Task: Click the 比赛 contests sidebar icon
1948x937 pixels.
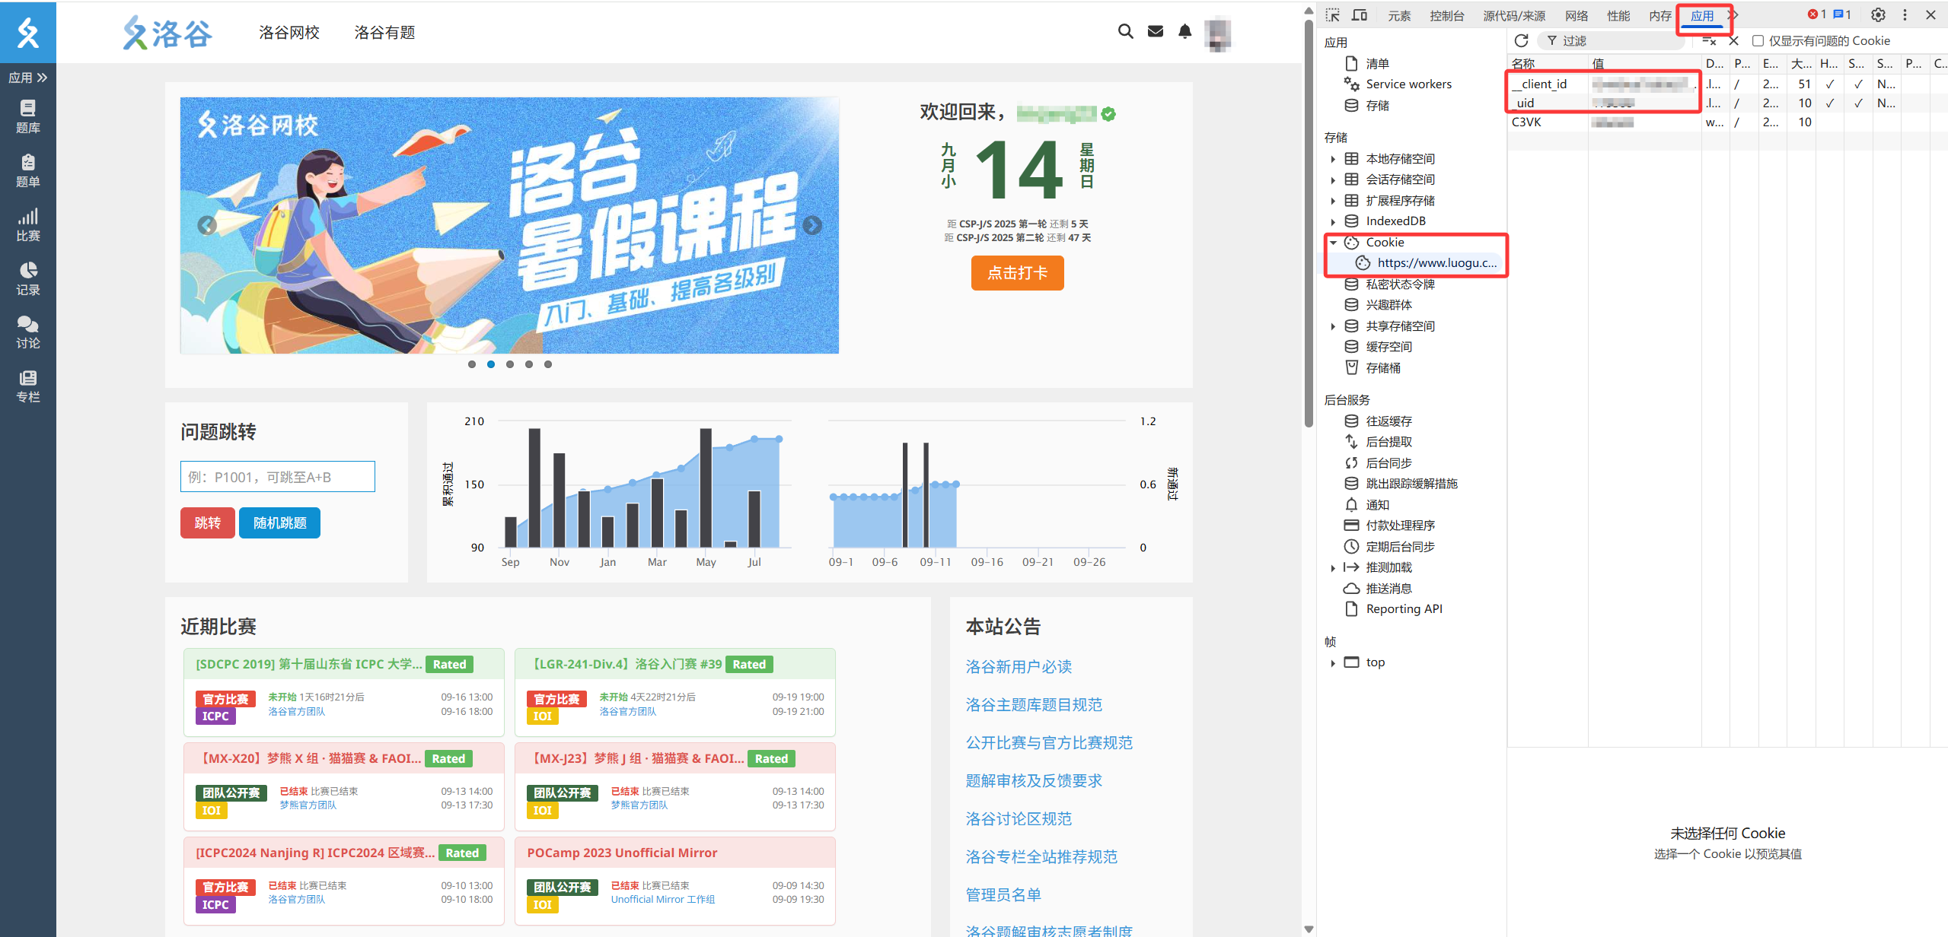Action: [x=27, y=224]
